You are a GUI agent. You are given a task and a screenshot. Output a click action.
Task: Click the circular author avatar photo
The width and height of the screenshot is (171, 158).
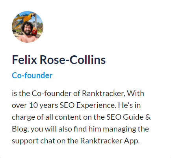[28, 27]
